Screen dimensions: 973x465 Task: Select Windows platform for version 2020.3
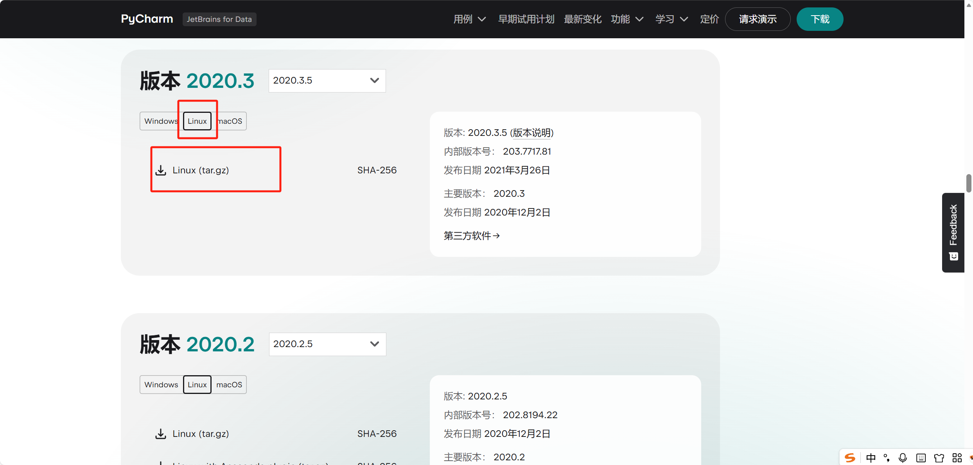[x=160, y=121]
